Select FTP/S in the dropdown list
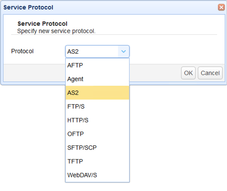Screen dimensions: 227x191 (97, 106)
